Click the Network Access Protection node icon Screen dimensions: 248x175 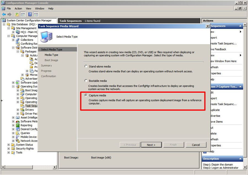coord(18,141)
